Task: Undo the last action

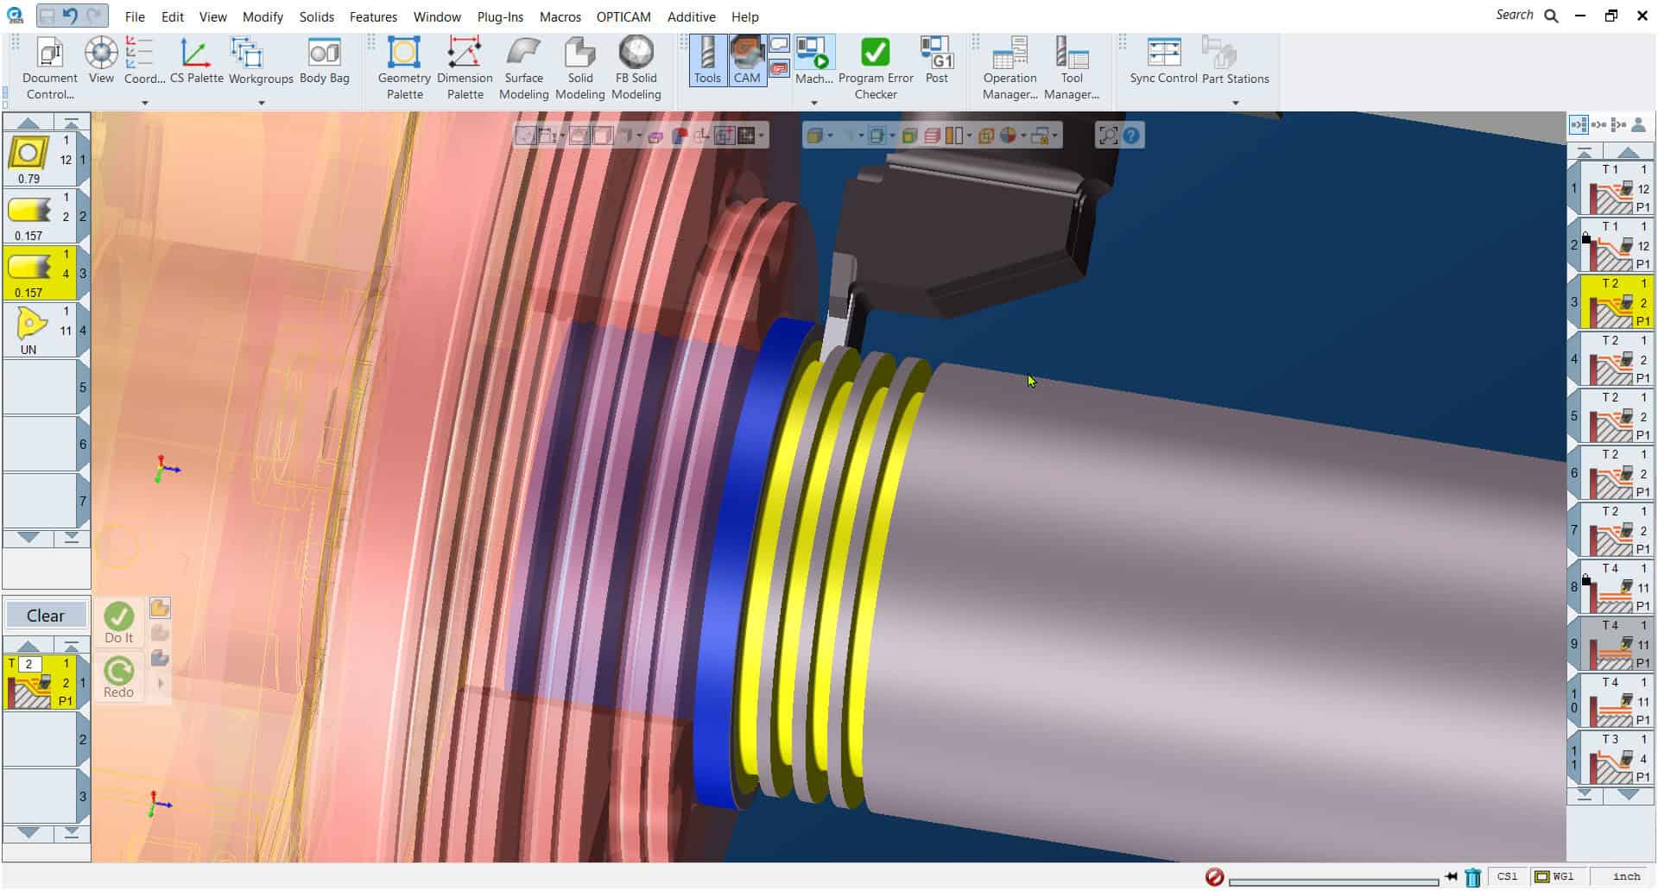Action: coord(71,16)
